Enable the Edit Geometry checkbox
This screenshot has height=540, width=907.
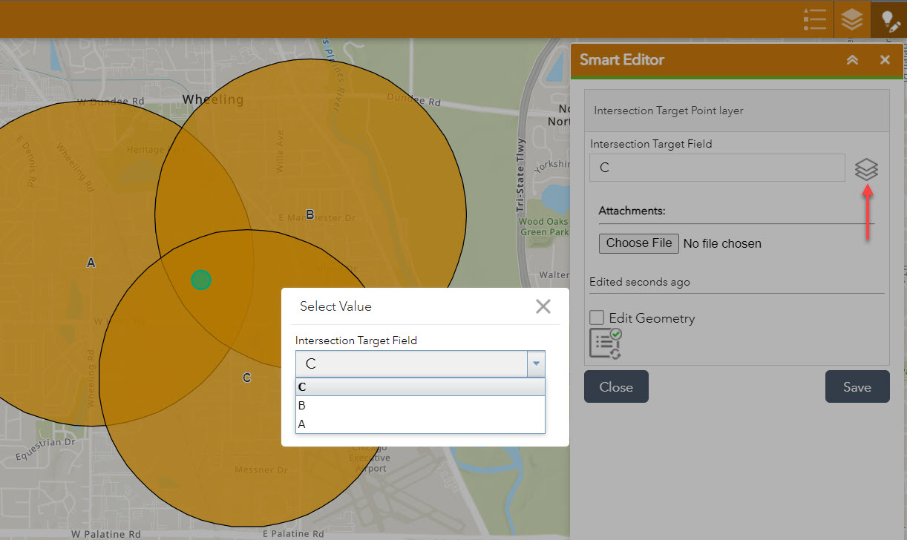coord(596,317)
